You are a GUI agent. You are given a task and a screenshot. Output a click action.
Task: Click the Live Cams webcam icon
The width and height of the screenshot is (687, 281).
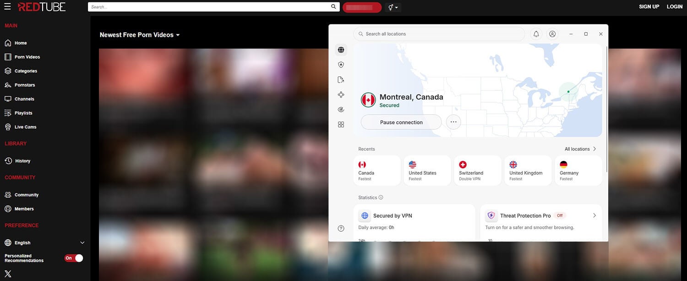(x=8, y=127)
